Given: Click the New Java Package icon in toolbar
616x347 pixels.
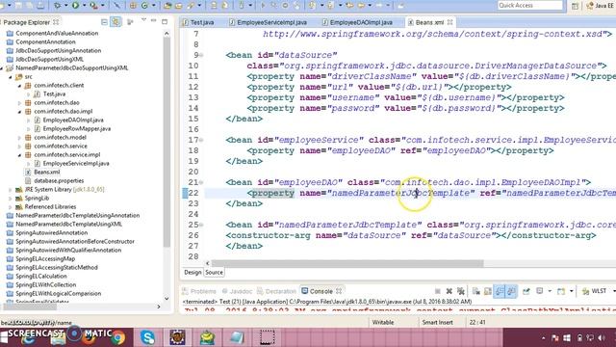Looking at the screenshot, I should point(133,6).
